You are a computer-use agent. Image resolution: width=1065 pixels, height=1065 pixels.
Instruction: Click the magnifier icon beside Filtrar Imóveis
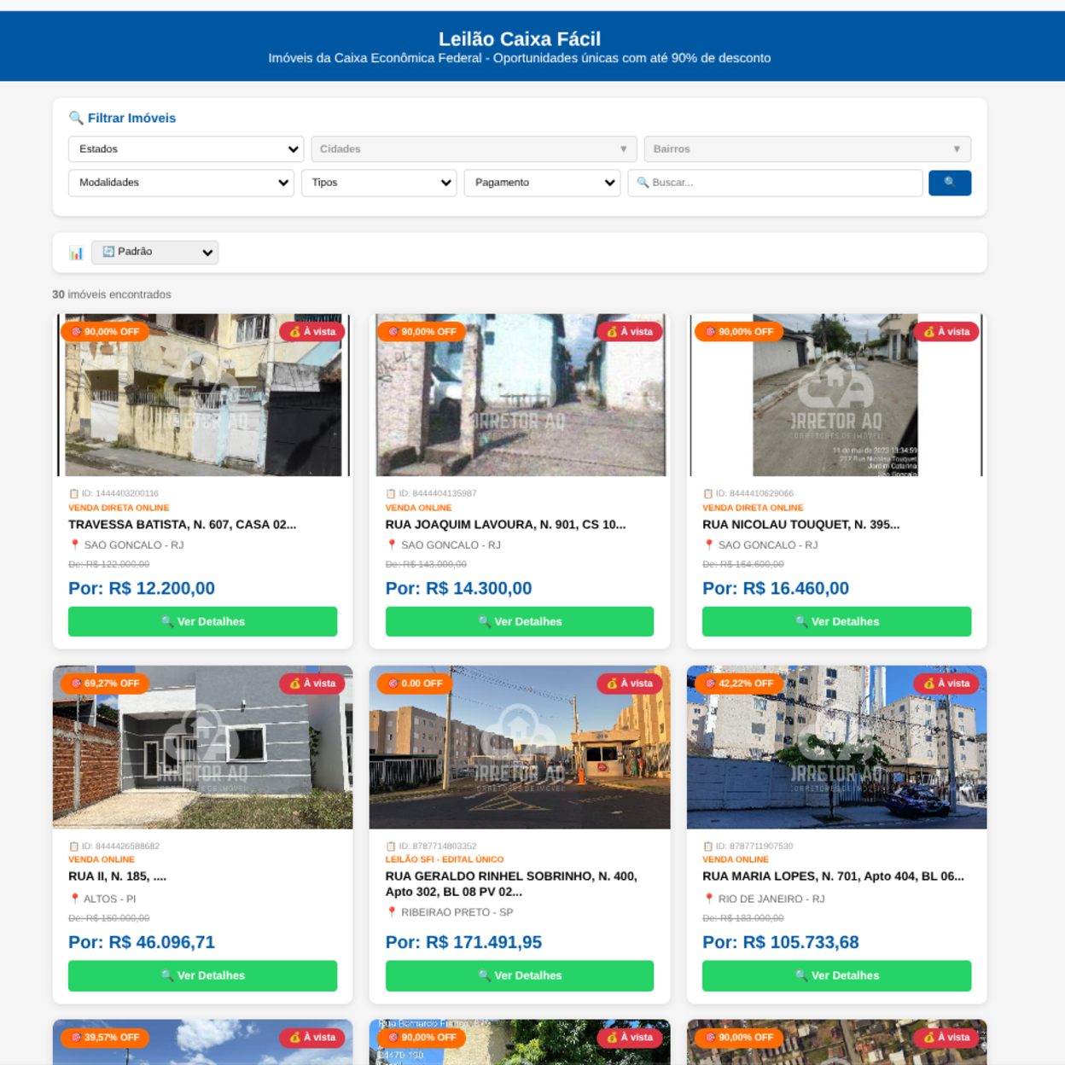pos(76,118)
